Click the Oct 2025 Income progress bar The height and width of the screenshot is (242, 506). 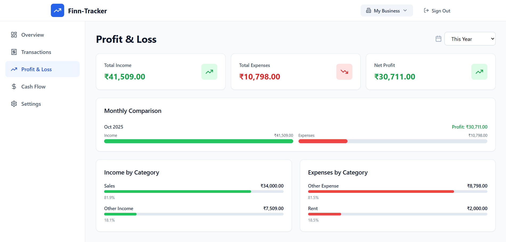pyautogui.click(x=198, y=141)
